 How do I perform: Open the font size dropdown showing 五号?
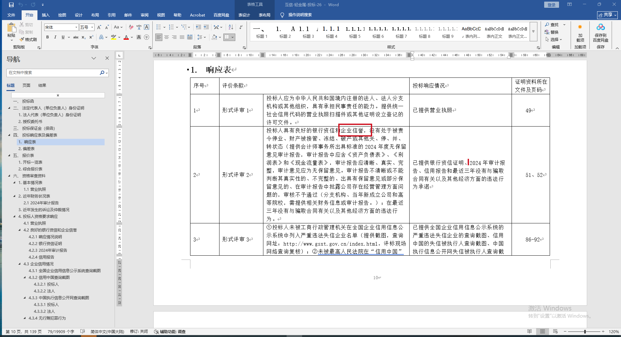tap(92, 27)
